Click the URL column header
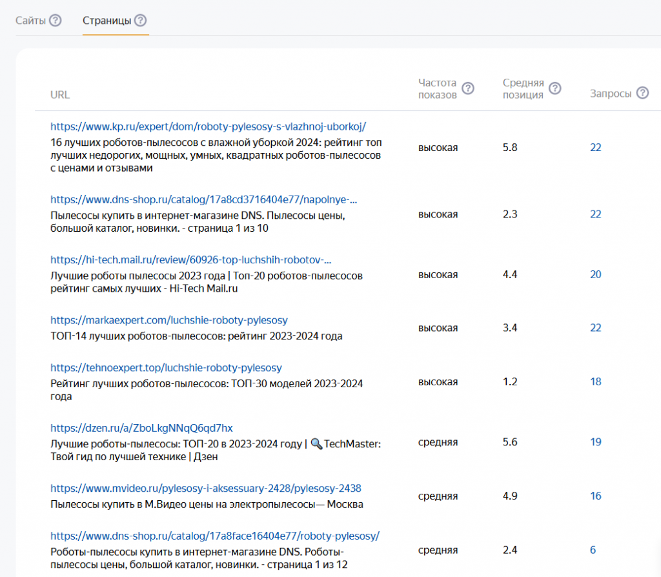661x577 pixels. pyautogui.click(x=60, y=95)
